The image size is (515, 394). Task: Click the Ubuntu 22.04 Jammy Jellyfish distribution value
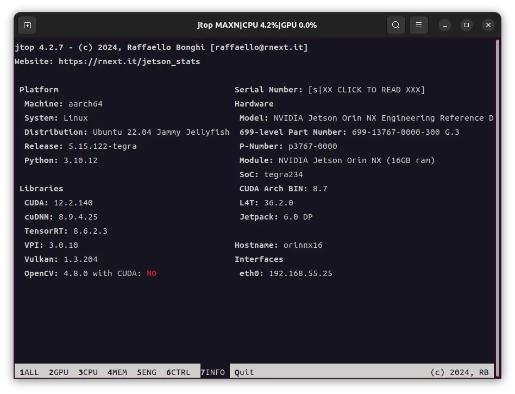(161, 132)
